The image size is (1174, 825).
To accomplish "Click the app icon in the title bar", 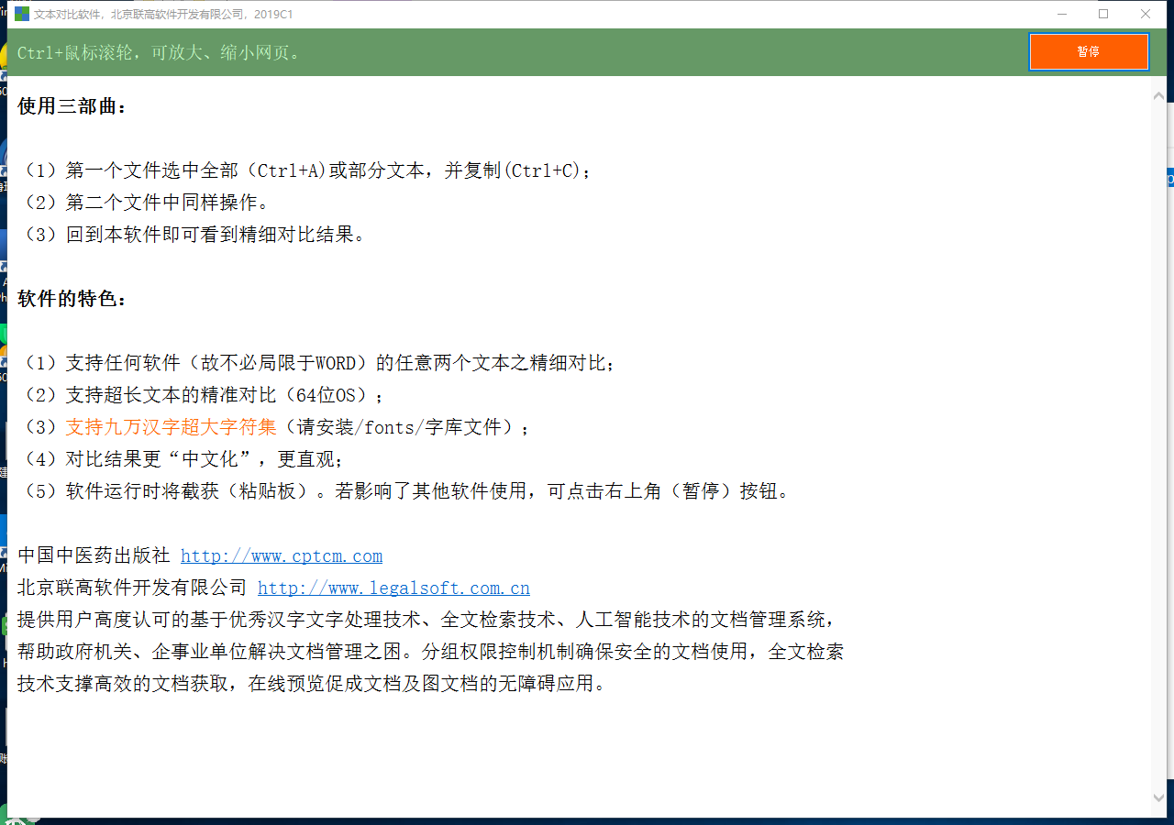I will [x=22, y=14].
